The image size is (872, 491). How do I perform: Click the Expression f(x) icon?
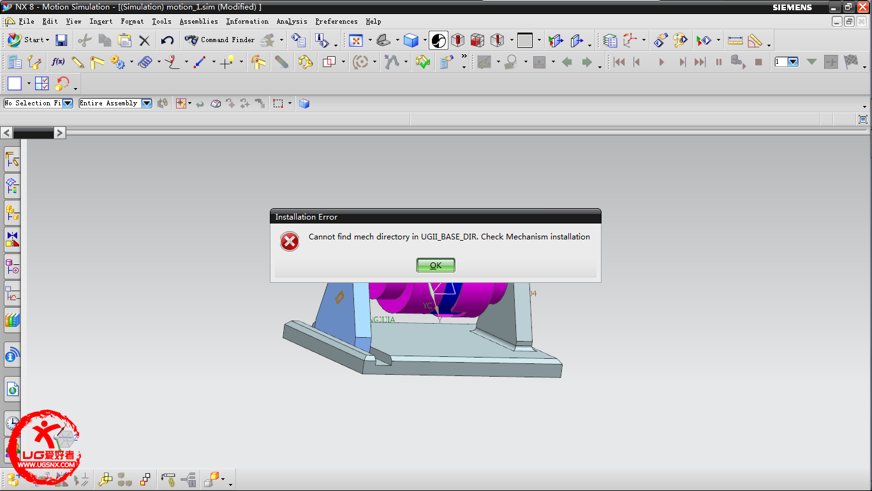[x=58, y=62]
